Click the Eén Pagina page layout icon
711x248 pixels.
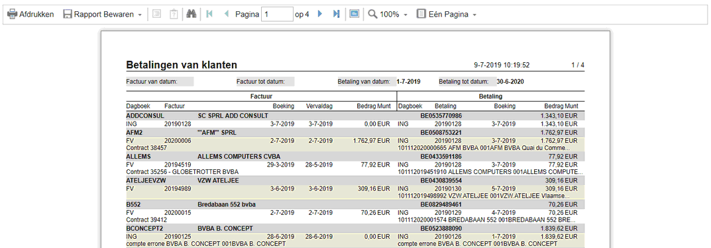[421, 15]
